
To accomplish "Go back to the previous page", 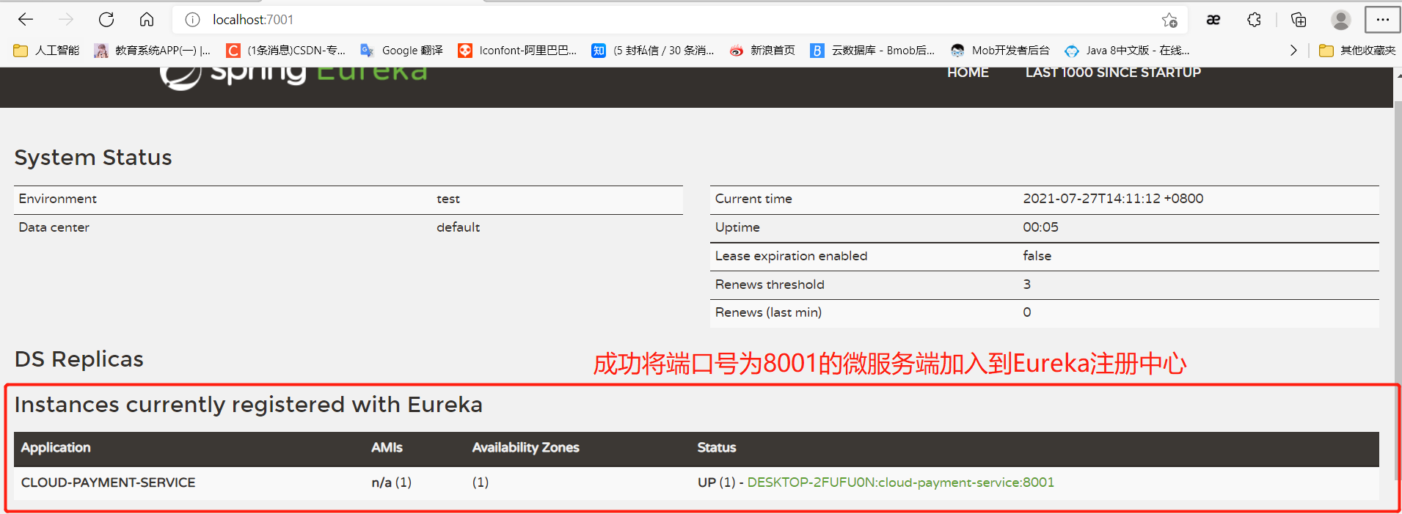I will [x=26, y=20].
